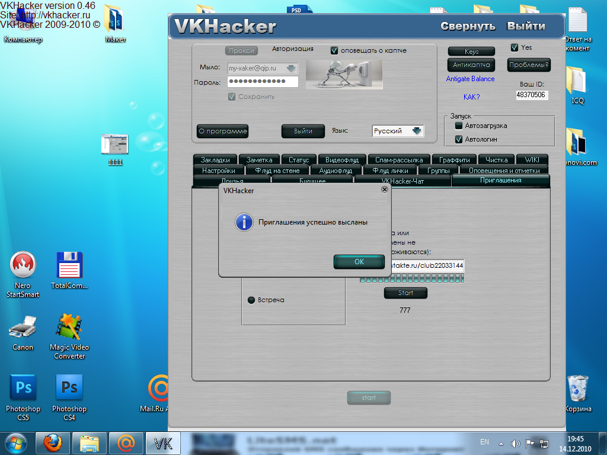Open the Видеофлуд tab
607x455 pixels.
click(342, 160)
